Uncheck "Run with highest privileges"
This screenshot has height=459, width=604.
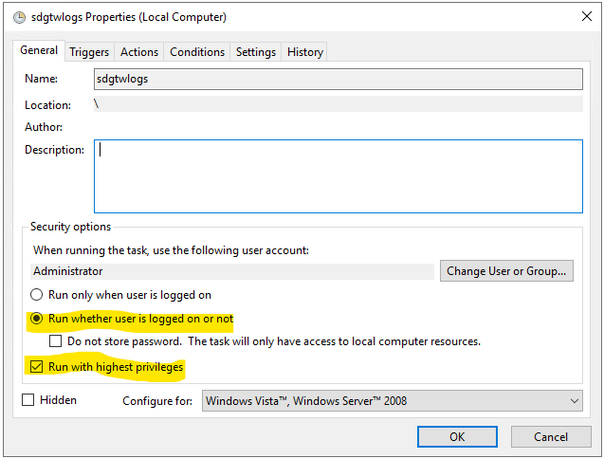tap(37, 367)
